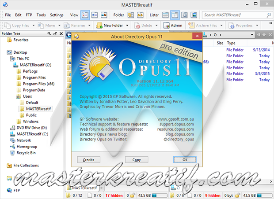Click the search magnifier icon
Image resolution: width=274 pixels, height=199 pixels.
269,15
